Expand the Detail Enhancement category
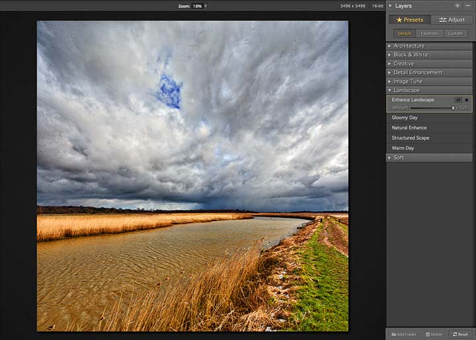 pos(429,73)
